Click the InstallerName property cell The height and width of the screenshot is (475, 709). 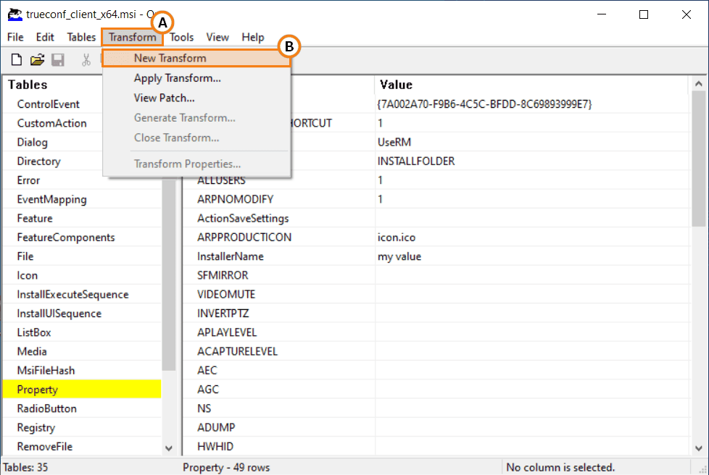(x=278, y=256)
